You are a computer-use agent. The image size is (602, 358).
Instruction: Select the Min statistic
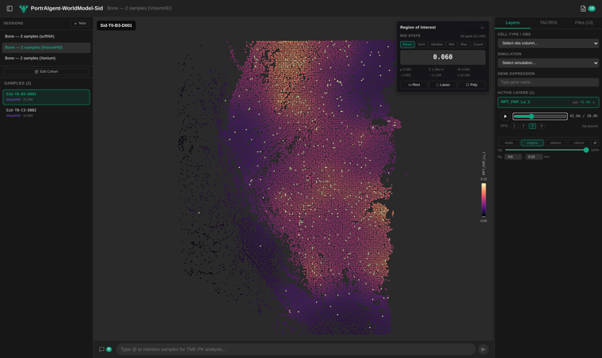coord(451,44)
